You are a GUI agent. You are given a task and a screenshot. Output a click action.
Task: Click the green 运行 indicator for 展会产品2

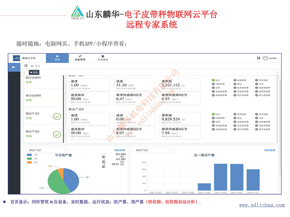coord(213,114)
